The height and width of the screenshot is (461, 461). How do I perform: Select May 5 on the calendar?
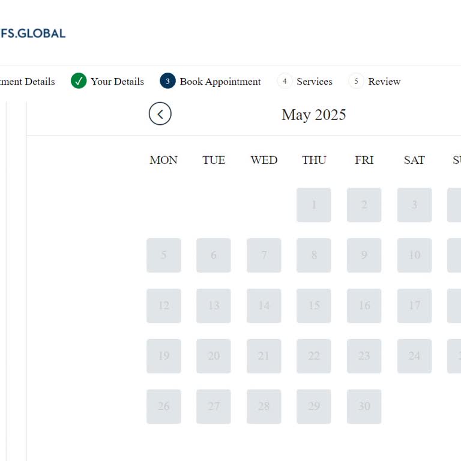[164, 255]
